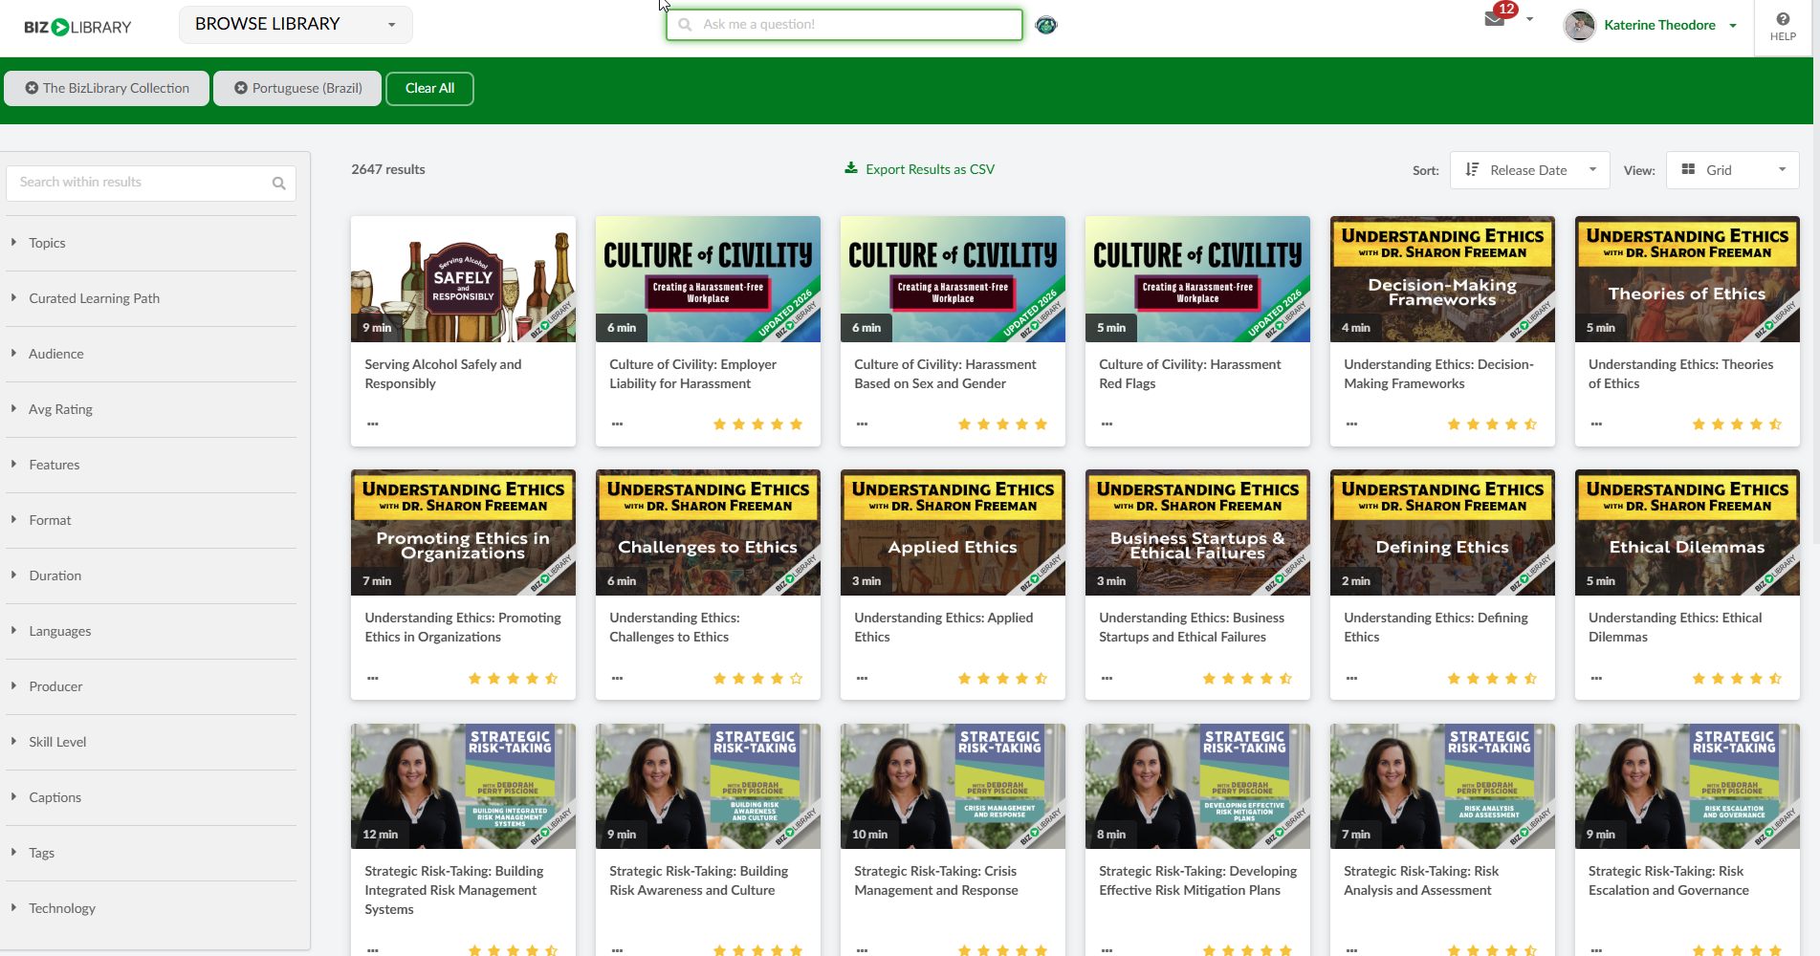Expand the Topics filter
Image resolution: width=1820 pixels, height=956 pixels.
coord(151,243)
